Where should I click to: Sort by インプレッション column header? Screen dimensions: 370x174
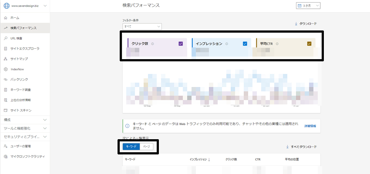[x=198, y=159]
